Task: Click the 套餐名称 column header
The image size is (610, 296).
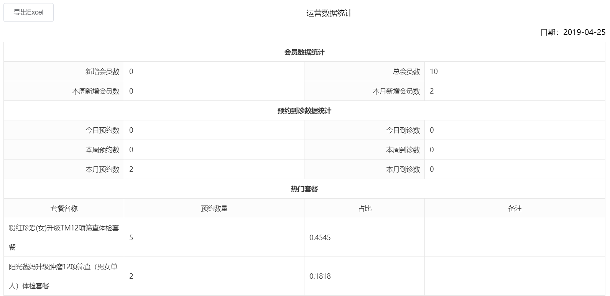Action: [x=64, y=209]
